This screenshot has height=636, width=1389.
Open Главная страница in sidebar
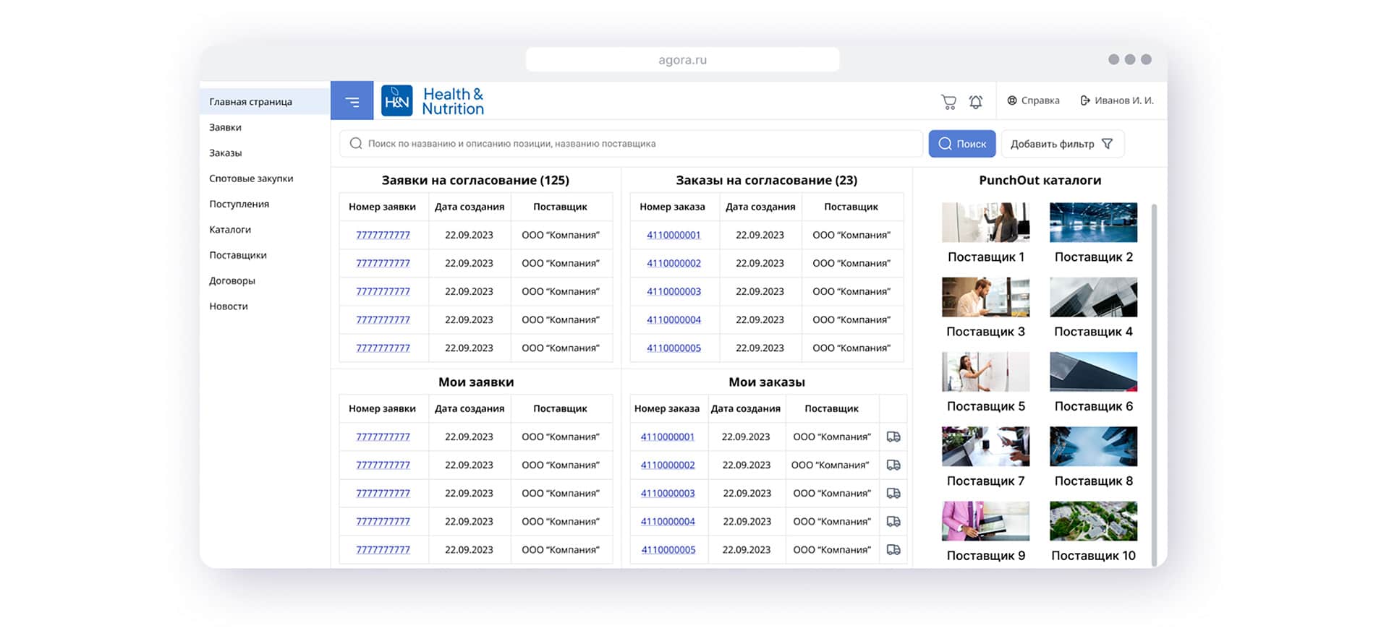click(265, 102)
